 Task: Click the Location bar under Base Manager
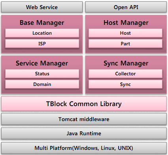click(x=42, y=33)
